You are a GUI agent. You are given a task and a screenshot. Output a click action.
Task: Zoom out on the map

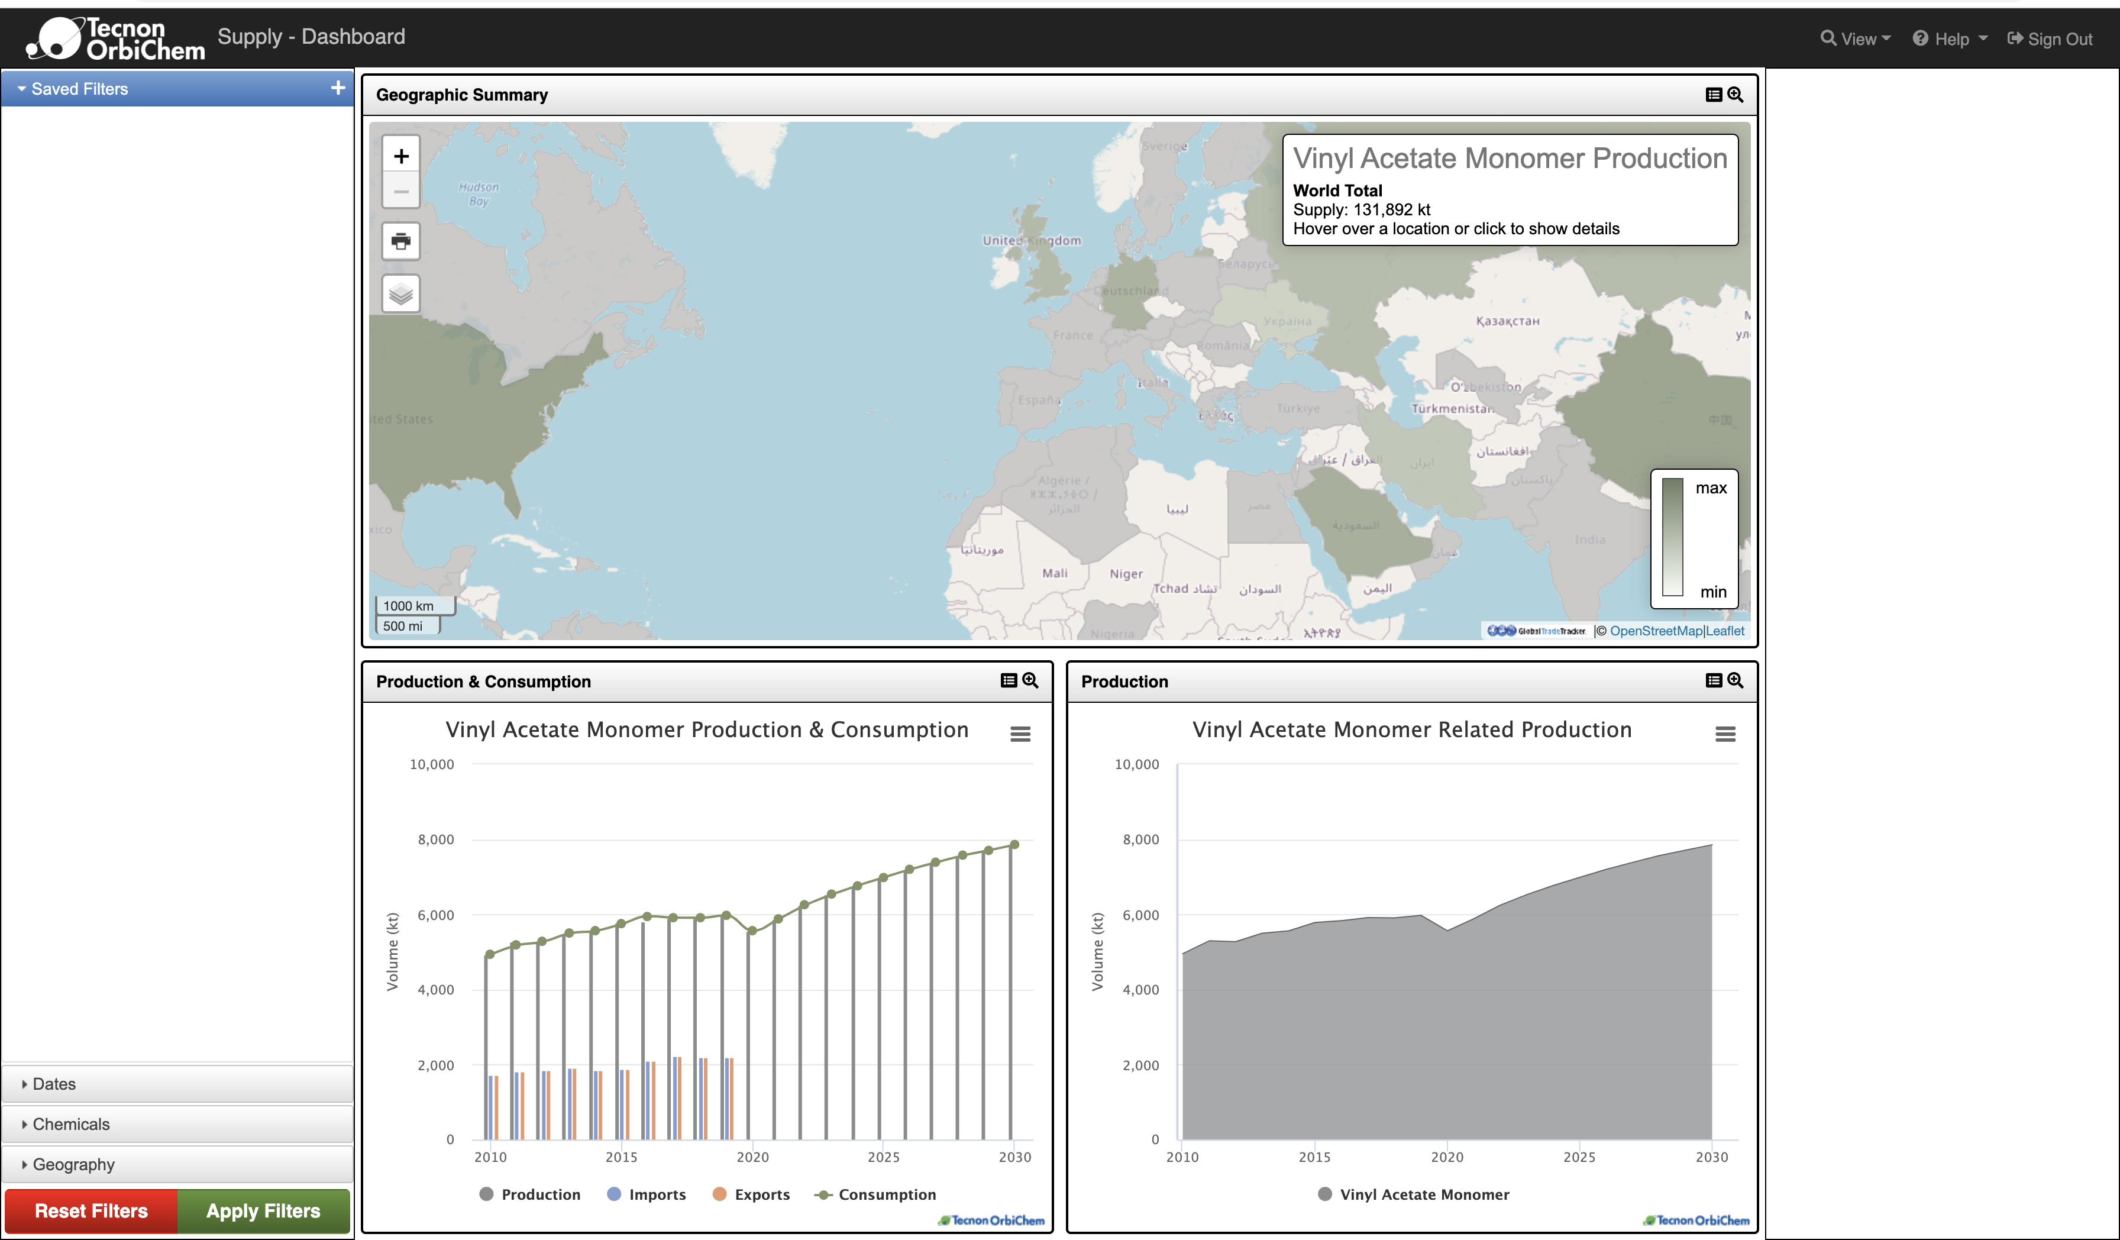[401, 192]
